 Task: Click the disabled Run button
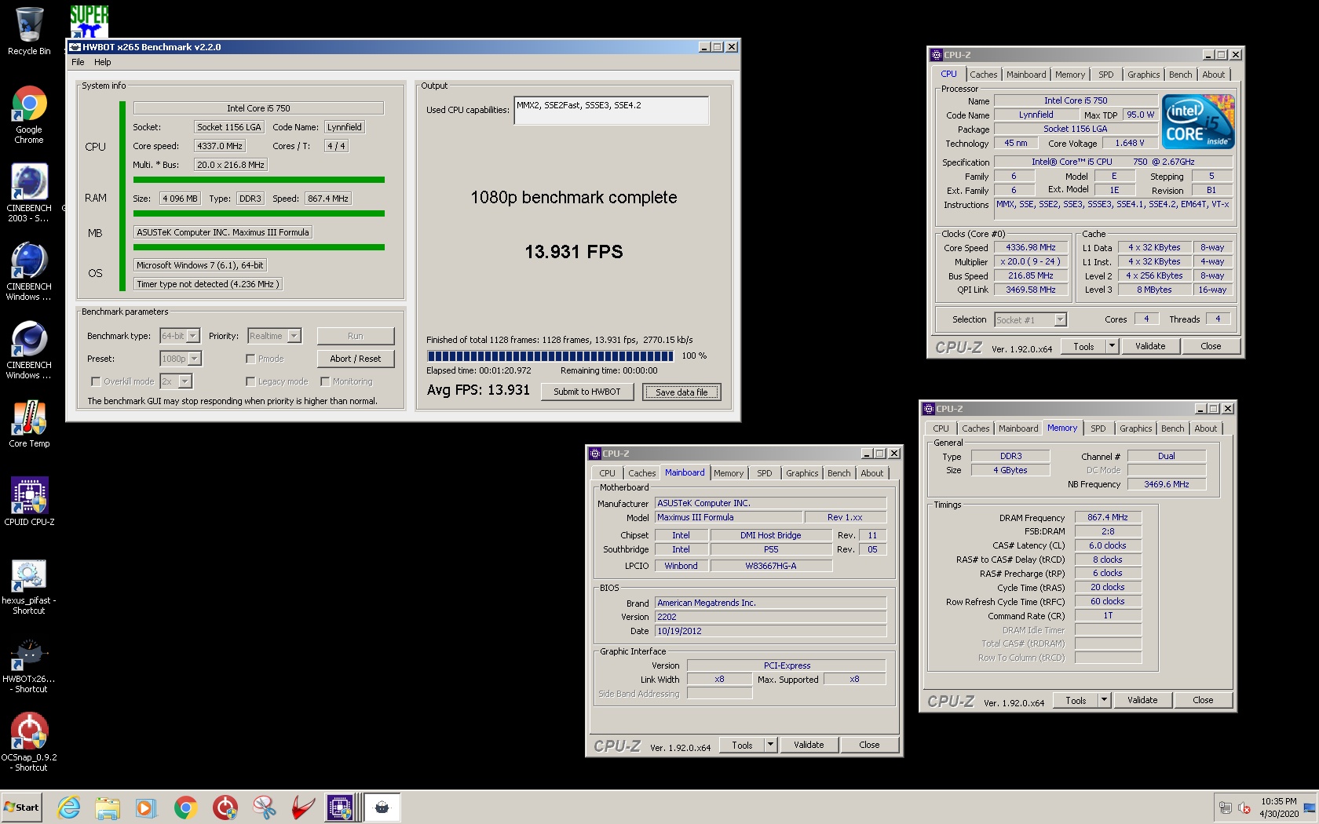click(x=356, y=336)
